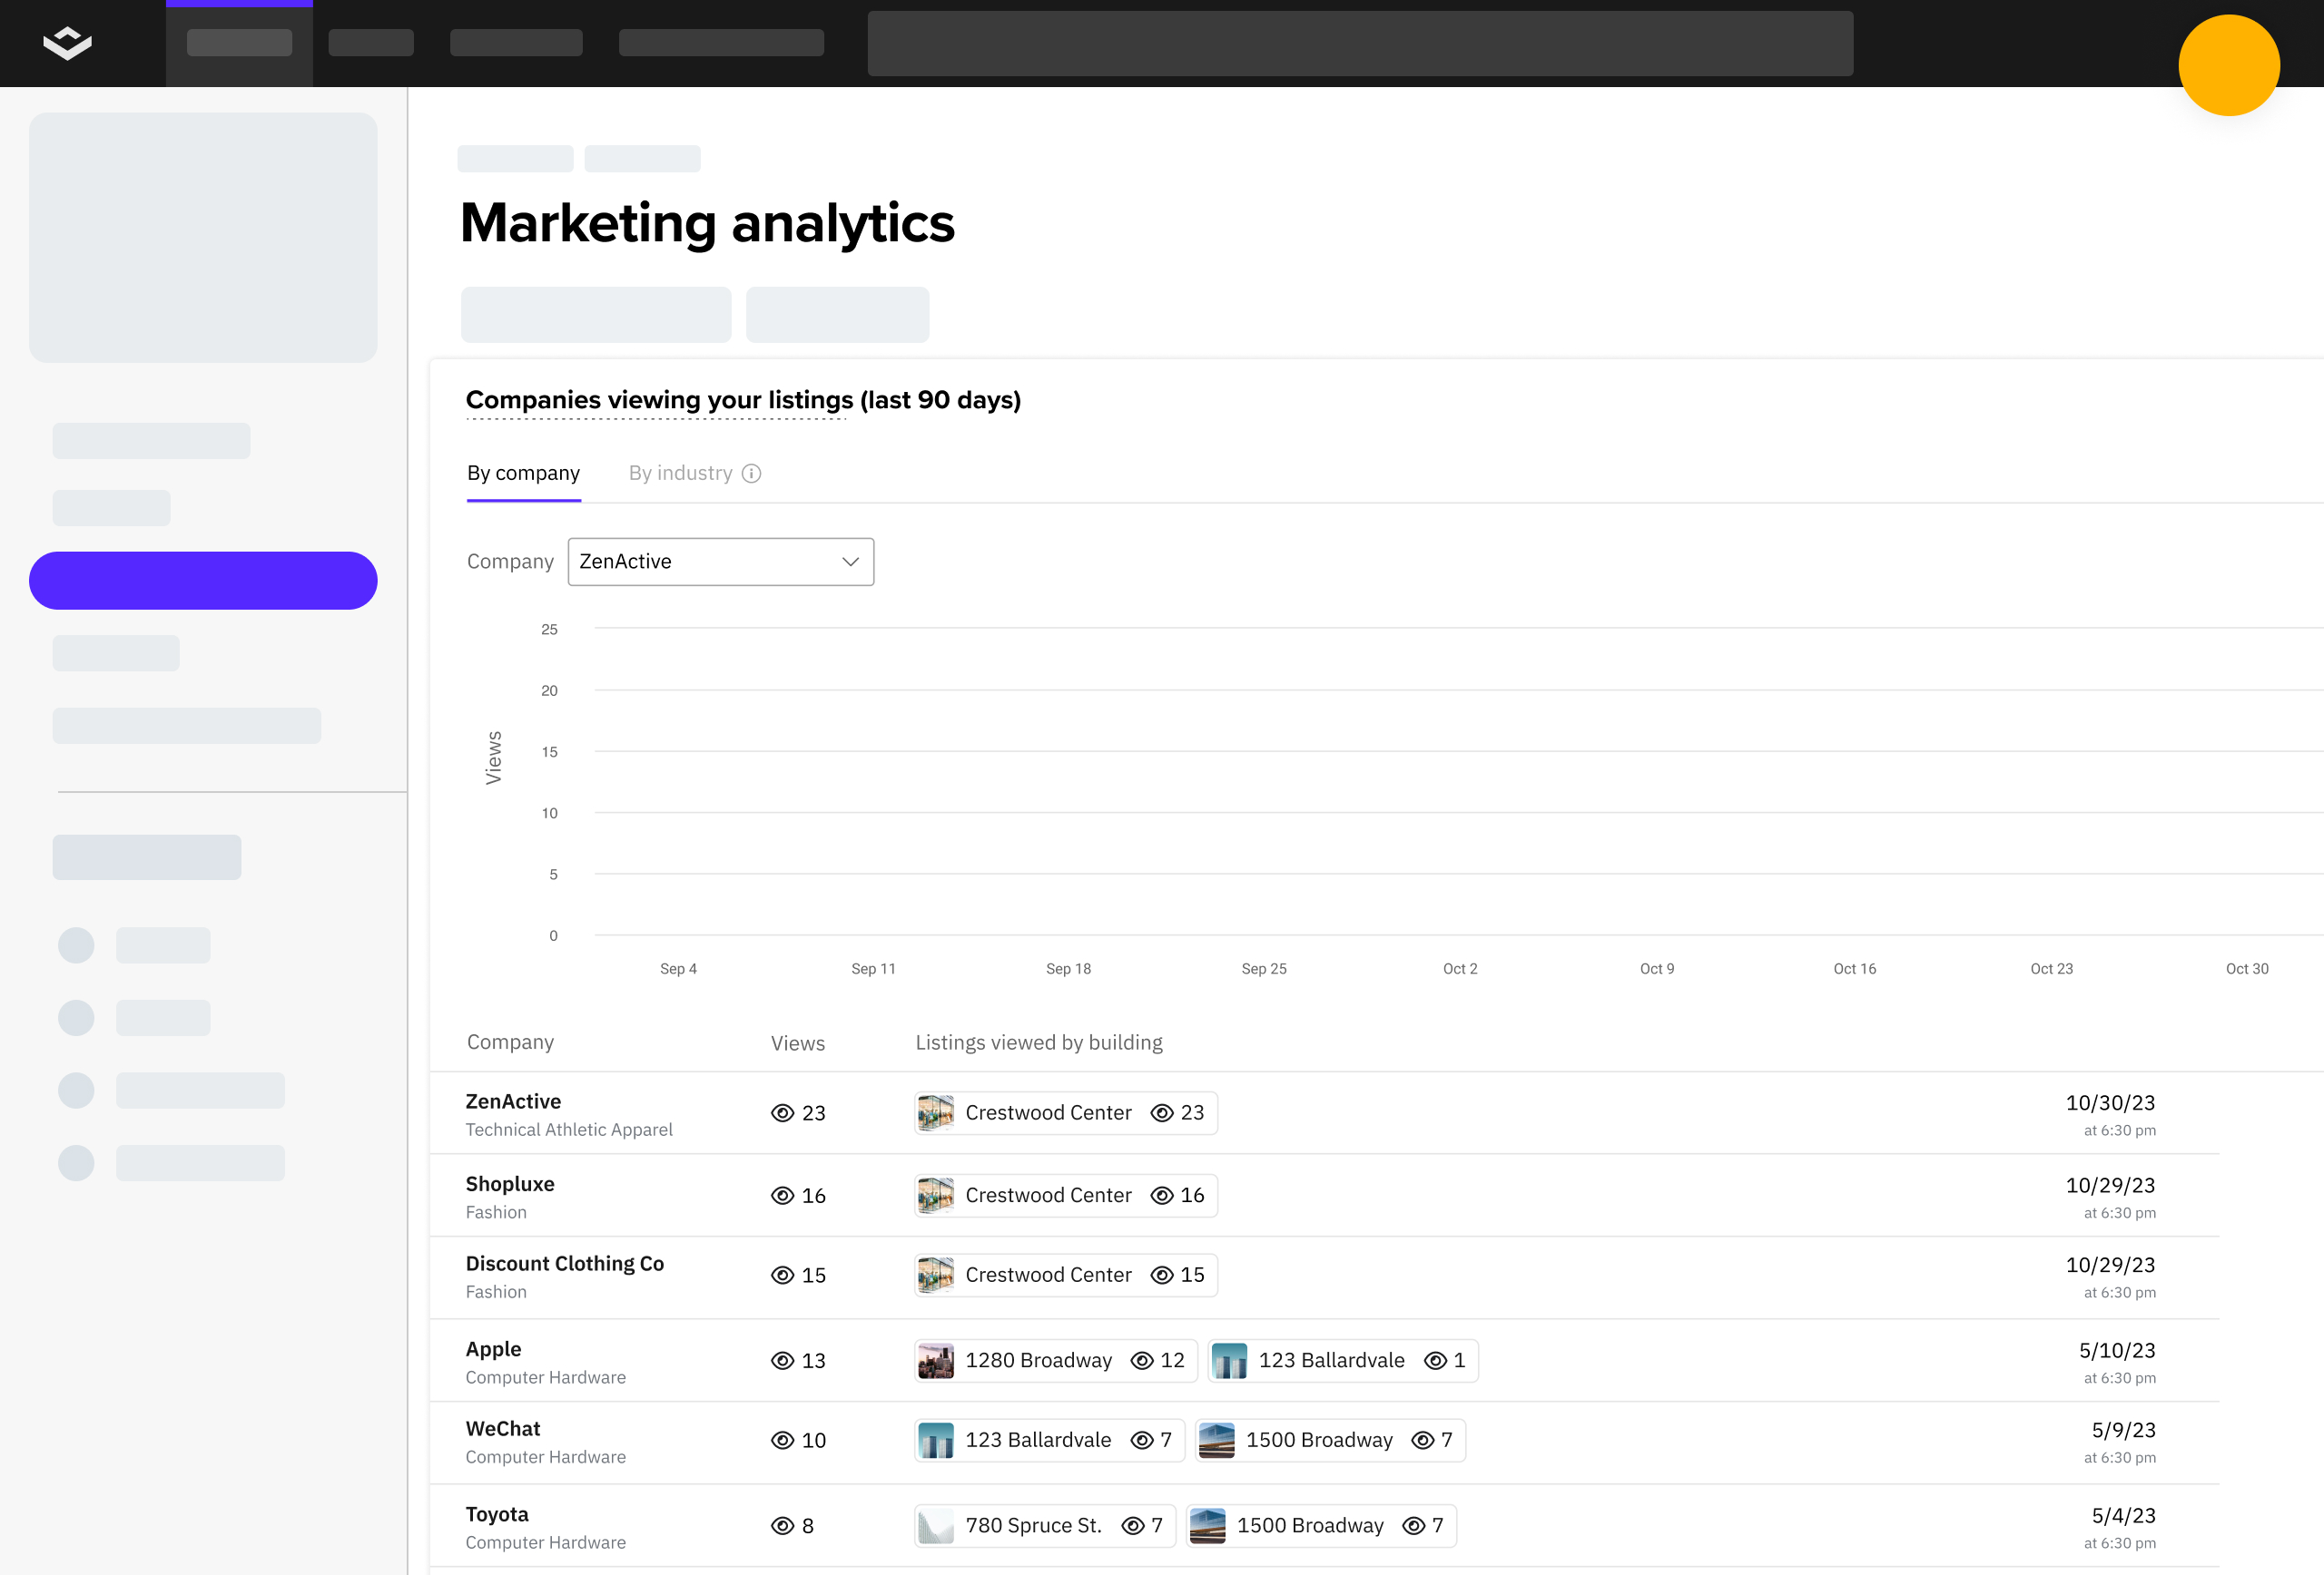Click 1280 Broadway building thumbnail
Image resolution: width=2324 pixels, height=1575 pixels.
pos(935,1360)
